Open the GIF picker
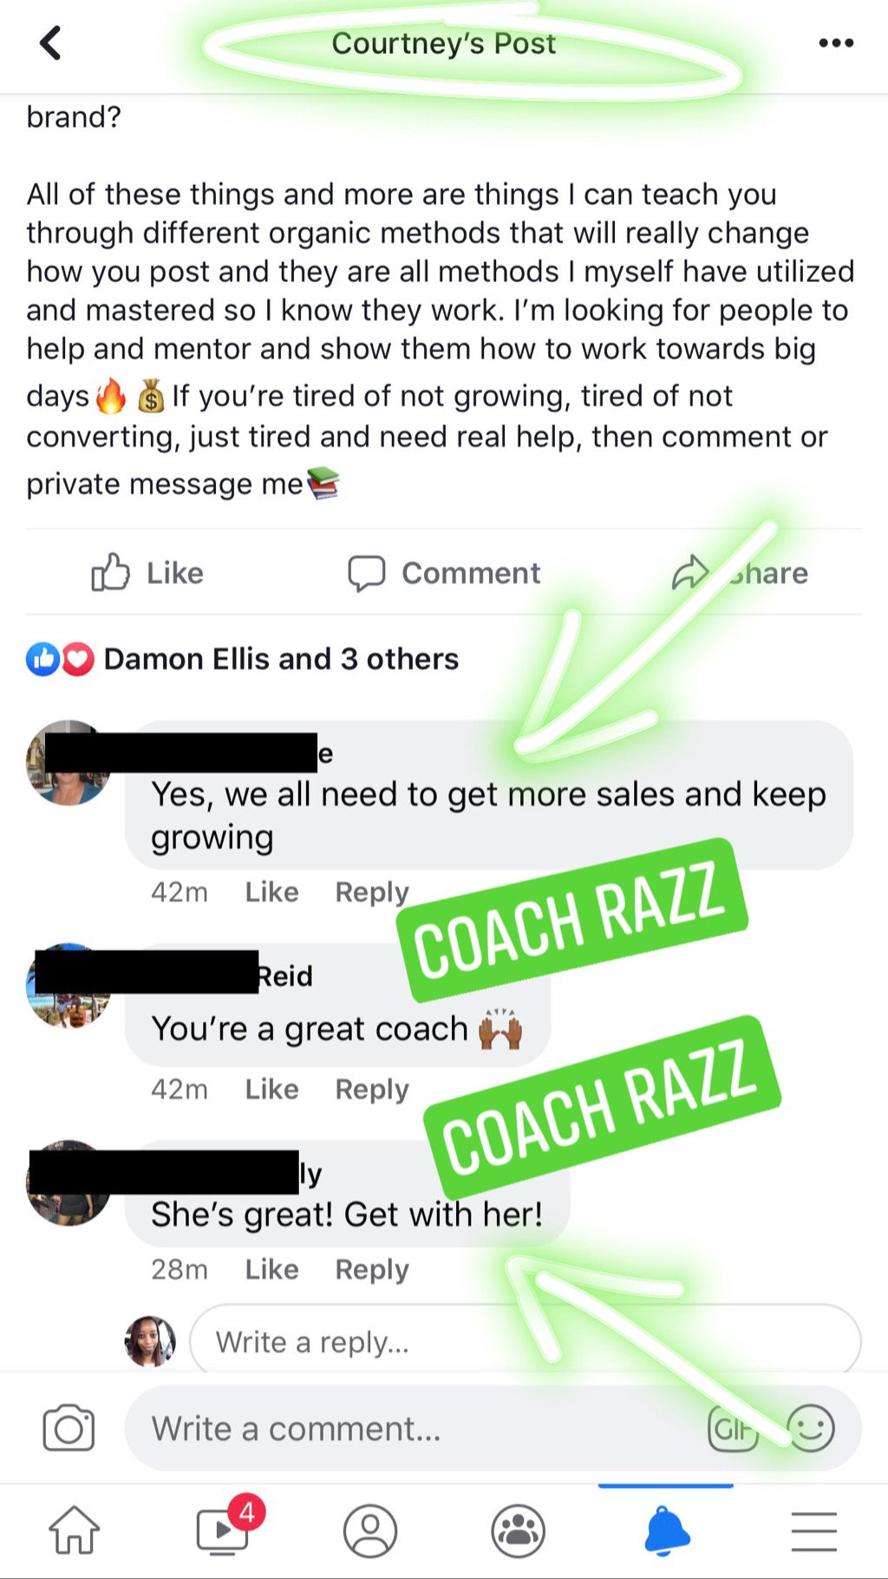 click(734, 1428)
